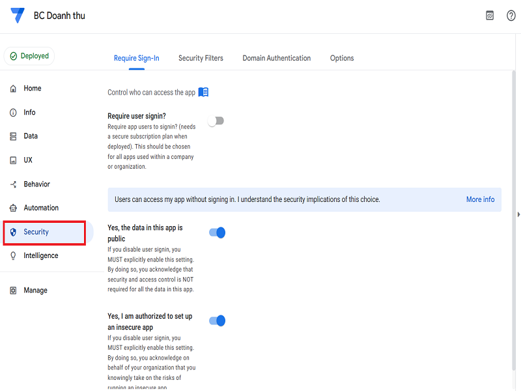
Task: Click the More info link in the banner
Action: pos(480,199)
